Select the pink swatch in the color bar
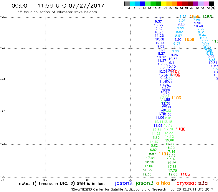The width and height of the screenshot is (218, 192). coord(206,4)
